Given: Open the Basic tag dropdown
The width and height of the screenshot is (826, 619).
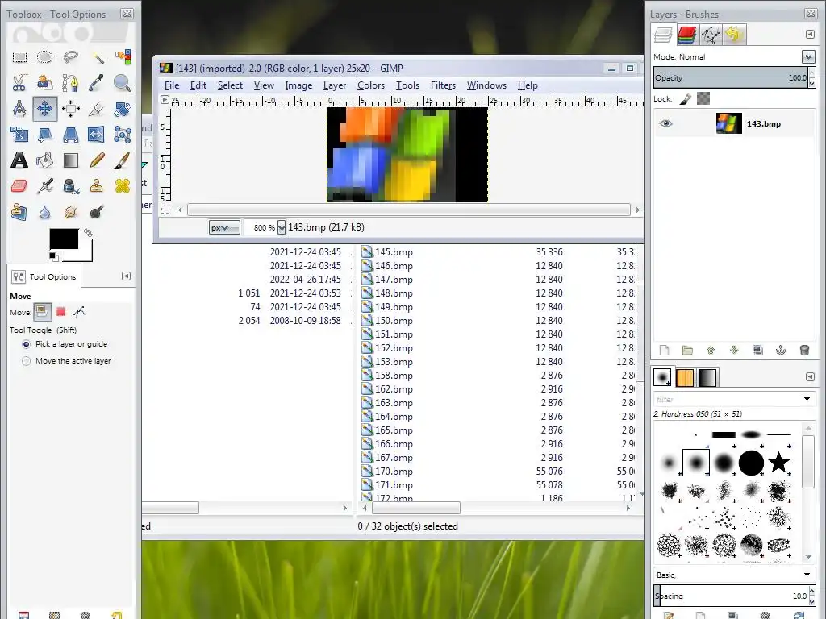Looking at the screenshot, I should pyautogui.click(x=807, y=574).
